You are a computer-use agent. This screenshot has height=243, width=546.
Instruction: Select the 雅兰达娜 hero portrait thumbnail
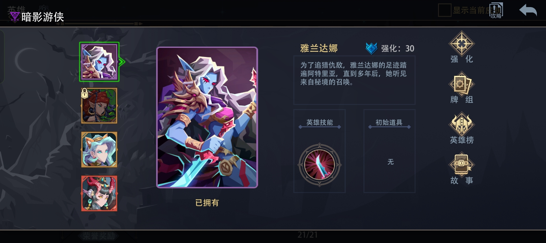pyautogui.click(x=99, y=62)
